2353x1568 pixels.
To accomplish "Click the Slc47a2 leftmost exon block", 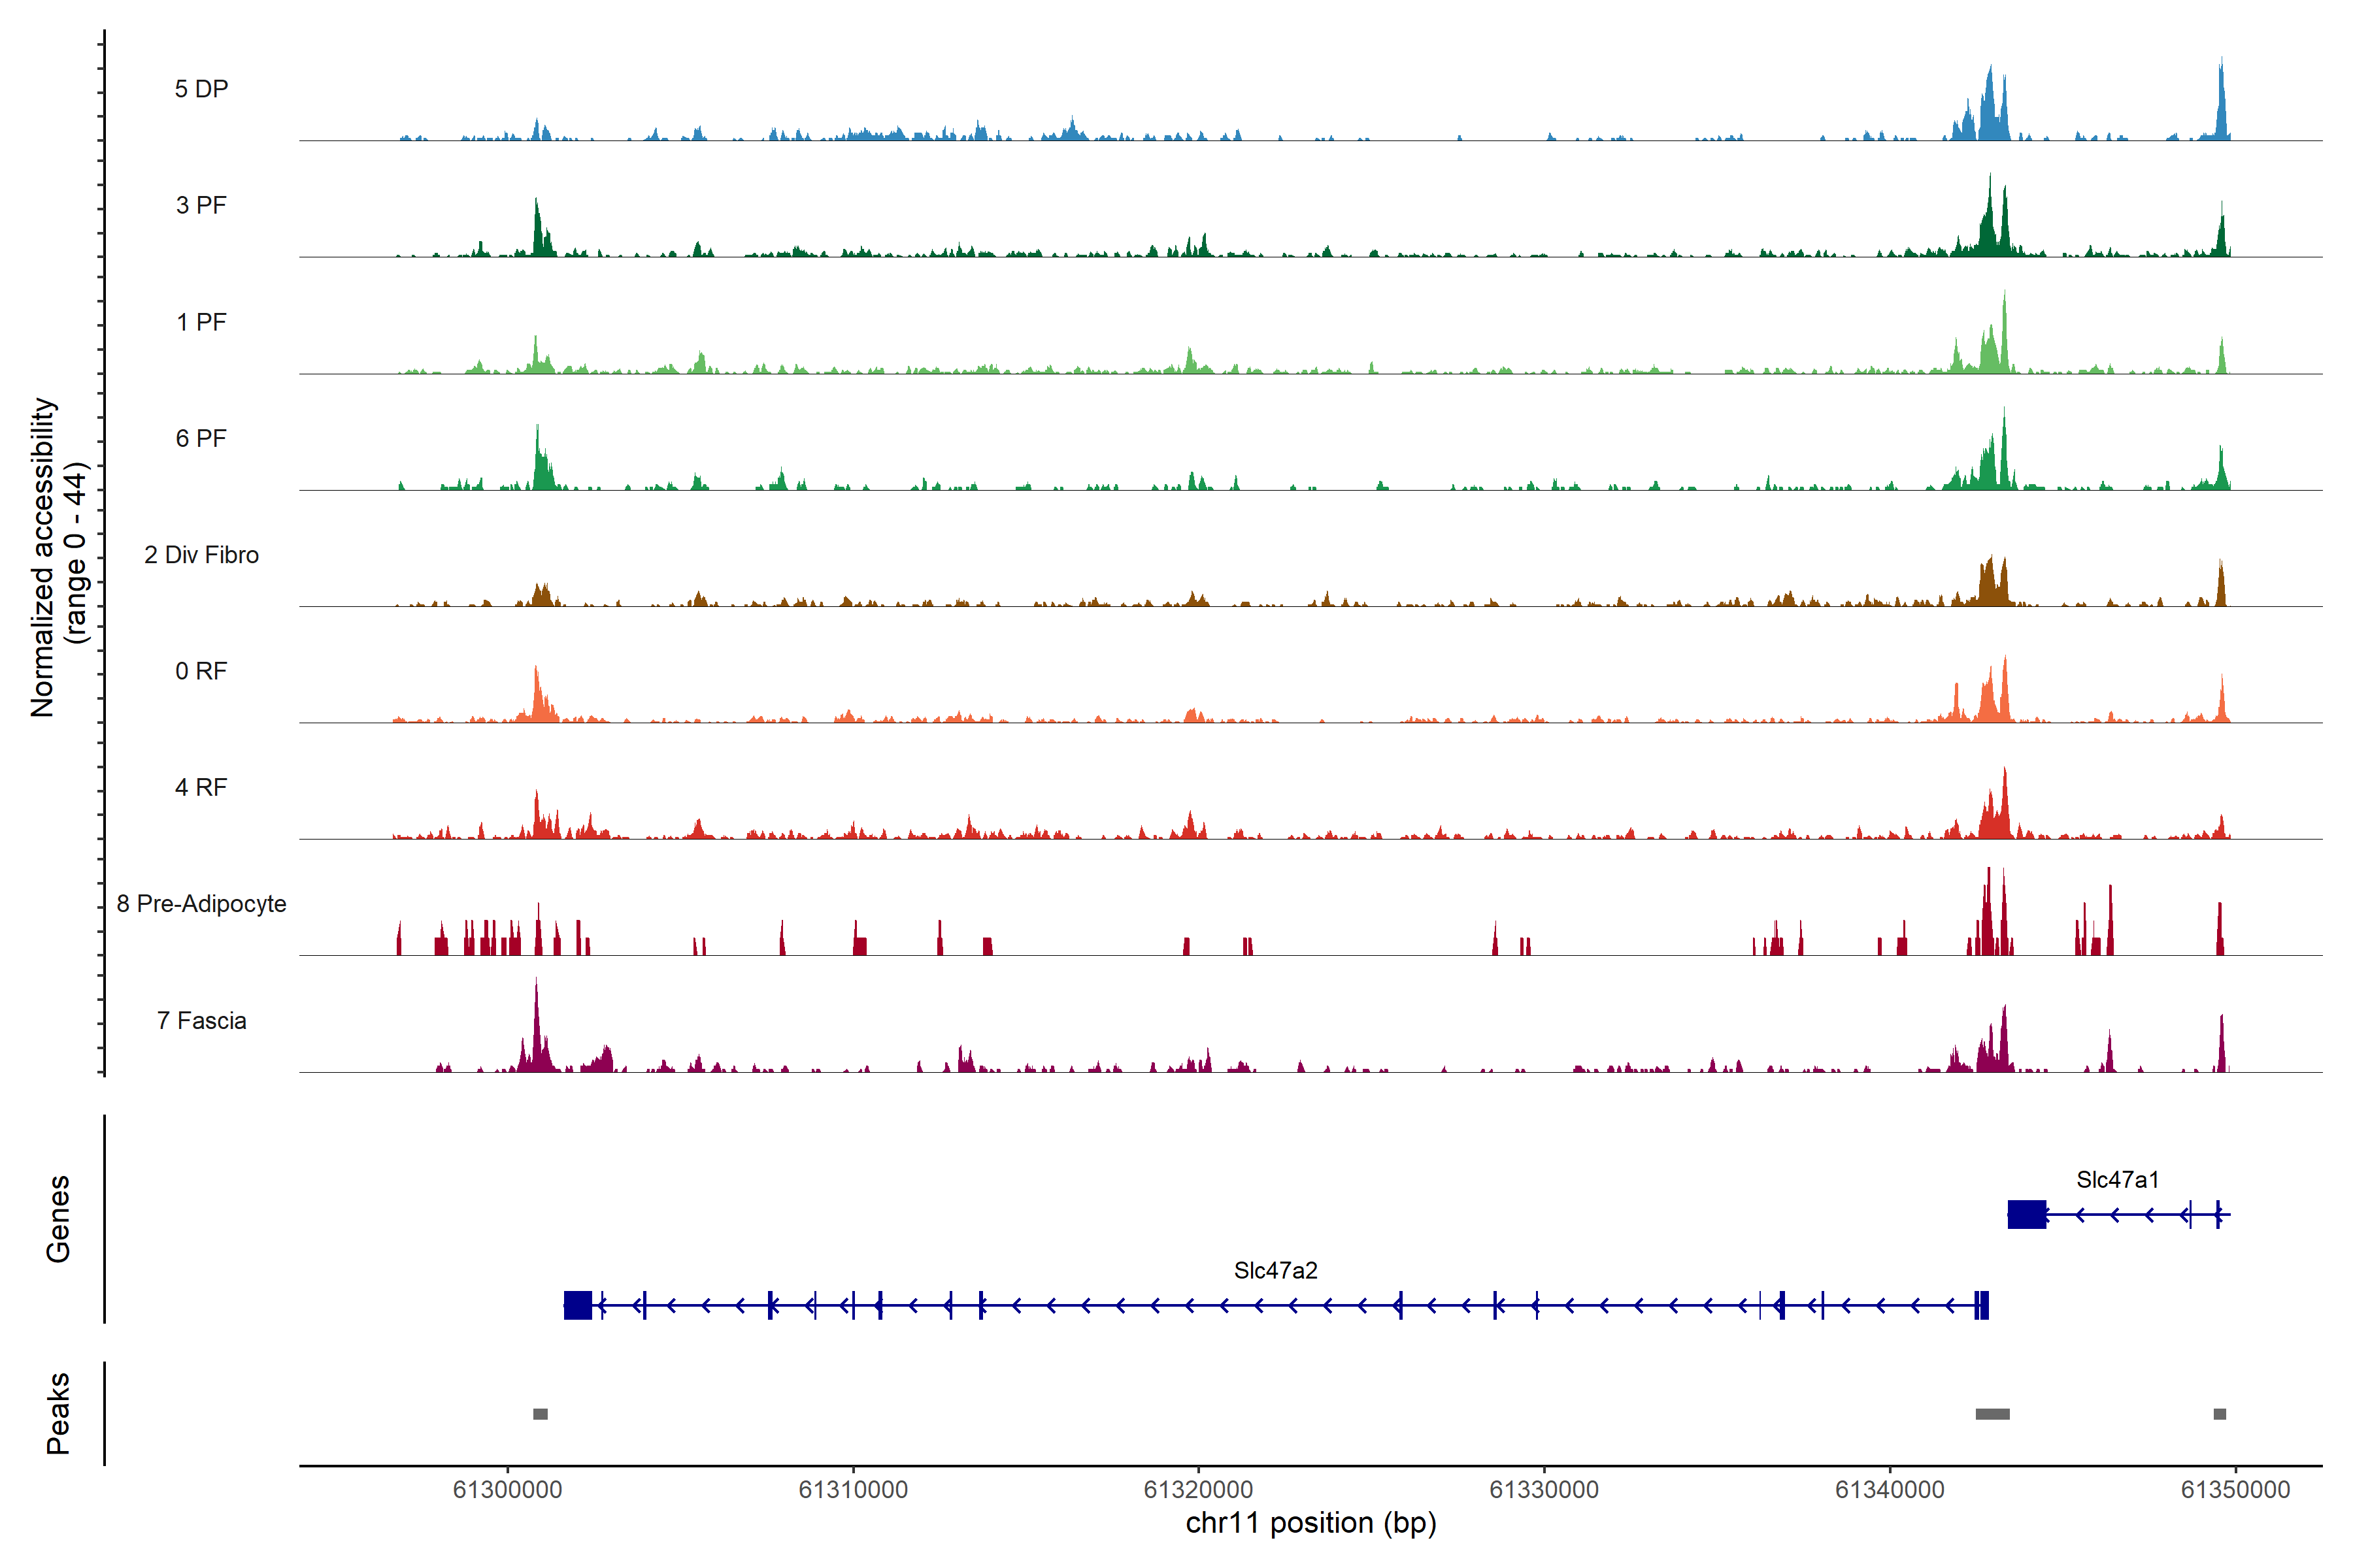I will click(x=577, y=1305).
